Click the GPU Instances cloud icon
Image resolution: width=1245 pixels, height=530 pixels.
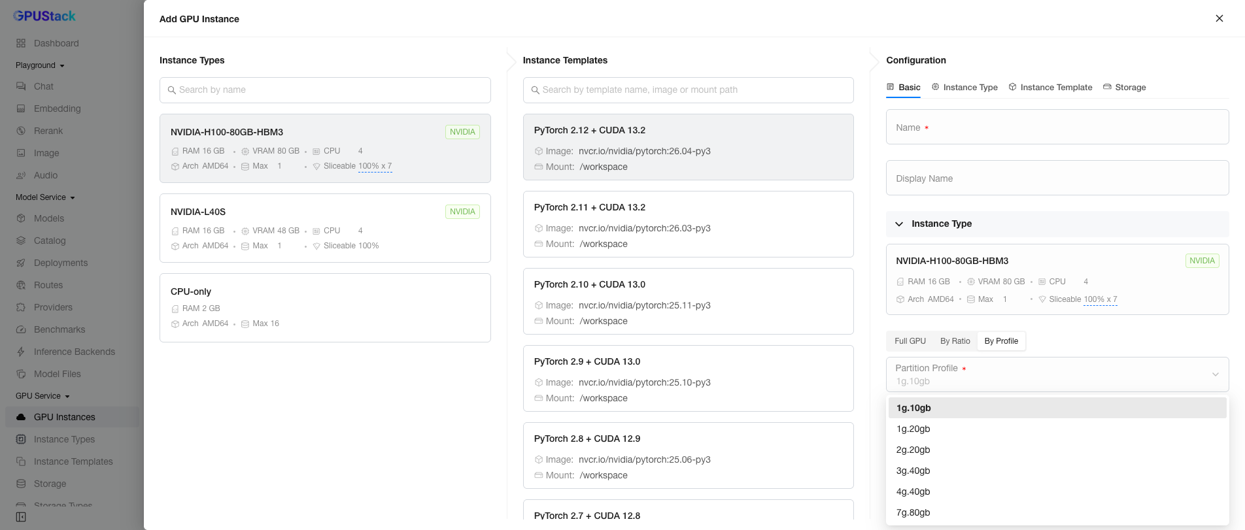(21, 417)
